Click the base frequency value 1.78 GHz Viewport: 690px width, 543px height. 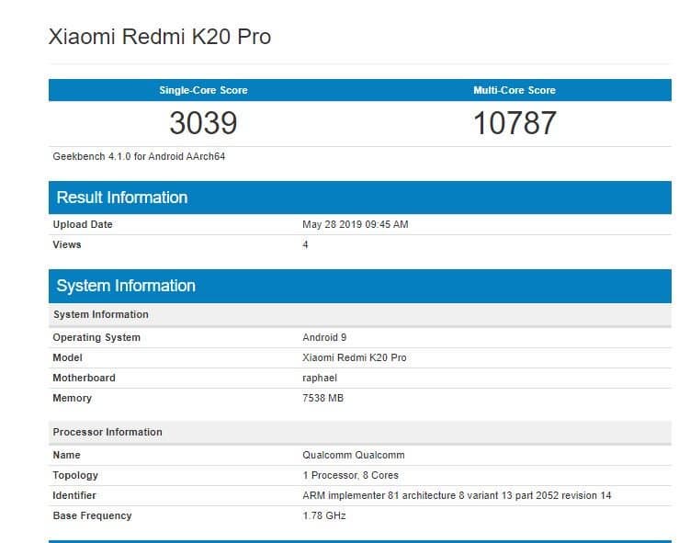click(324, 515)
